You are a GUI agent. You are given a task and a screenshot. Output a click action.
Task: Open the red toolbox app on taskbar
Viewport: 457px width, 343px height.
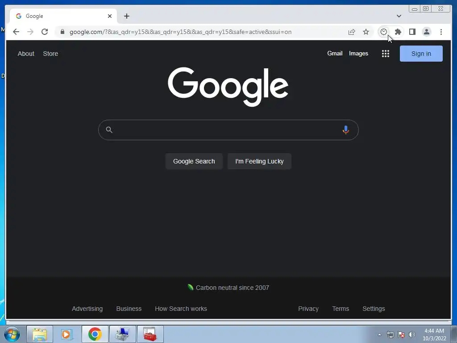click(x=150, y=334)
